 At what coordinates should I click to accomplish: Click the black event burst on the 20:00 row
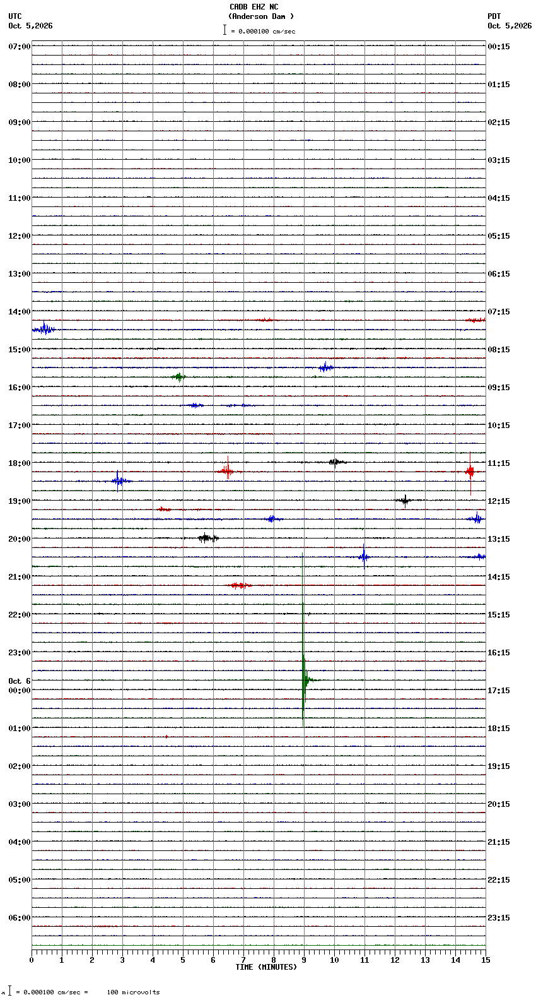[x=207, y=538]
